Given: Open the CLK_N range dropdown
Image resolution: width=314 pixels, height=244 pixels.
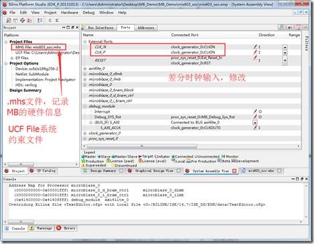Looking at the screenshot, I should coord(285,48).
